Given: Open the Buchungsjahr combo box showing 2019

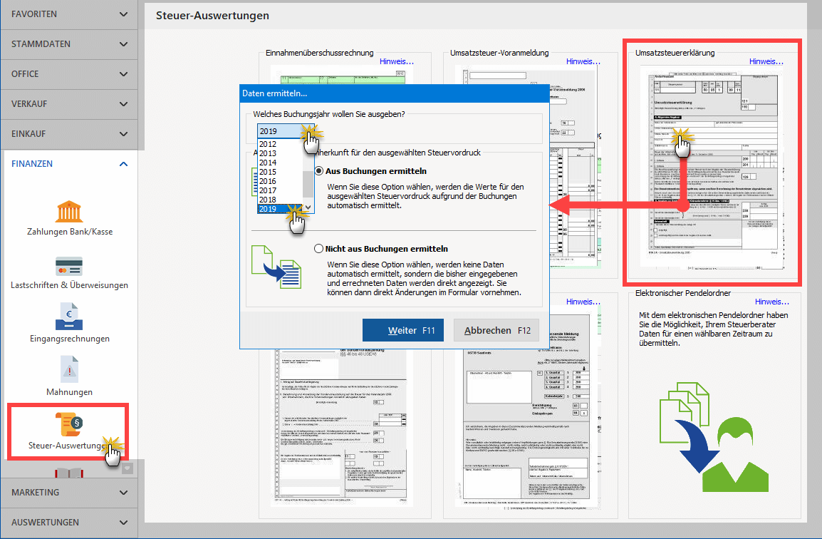Looking at the screenshot, I should 285,131.
